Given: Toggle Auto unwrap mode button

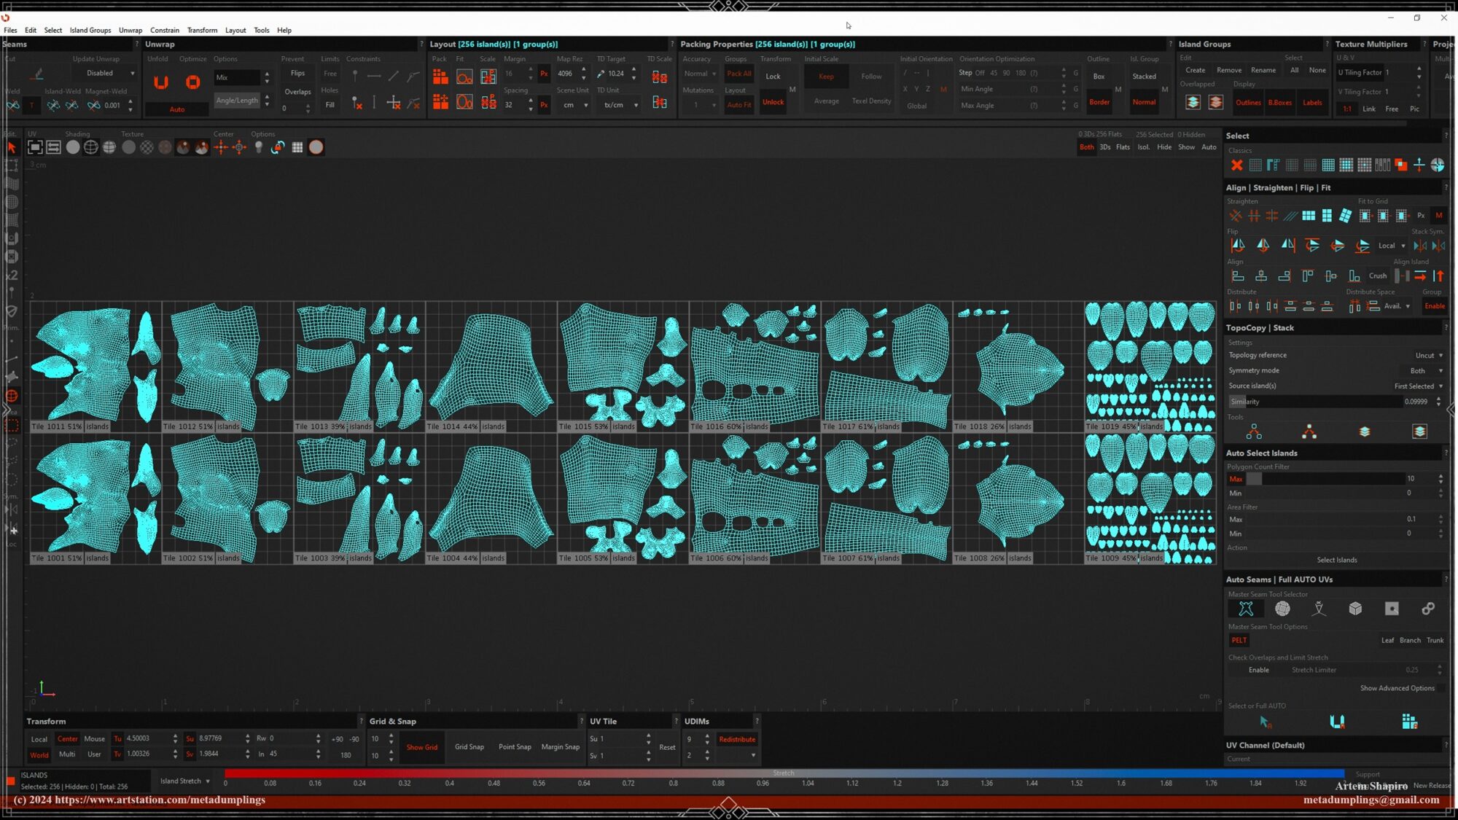Looking at the screenshot, I should tap(177, 109).
